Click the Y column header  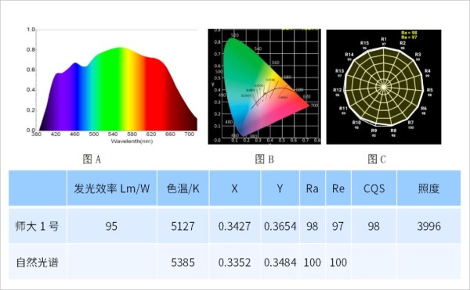[x=280, y=188]
